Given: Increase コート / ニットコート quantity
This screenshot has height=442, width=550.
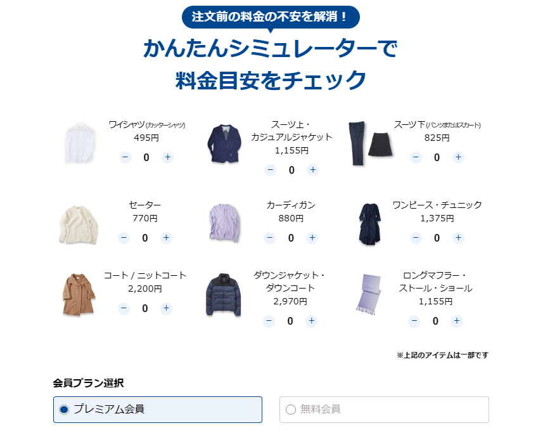Looking at the screenshot, I should [166, 308].
